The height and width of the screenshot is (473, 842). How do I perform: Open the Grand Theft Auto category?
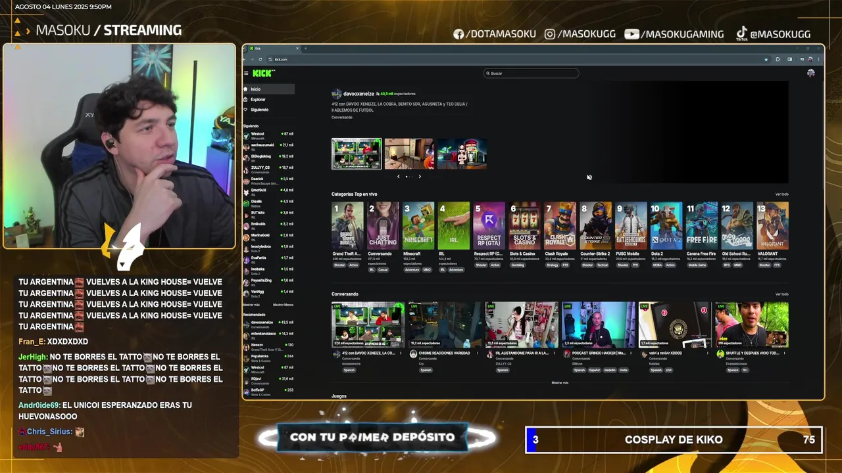point(347,226)
